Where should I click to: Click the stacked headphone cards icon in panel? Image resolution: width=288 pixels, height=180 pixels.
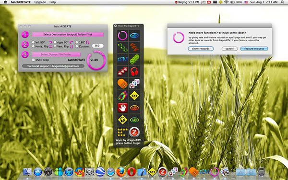click(134, 84)
